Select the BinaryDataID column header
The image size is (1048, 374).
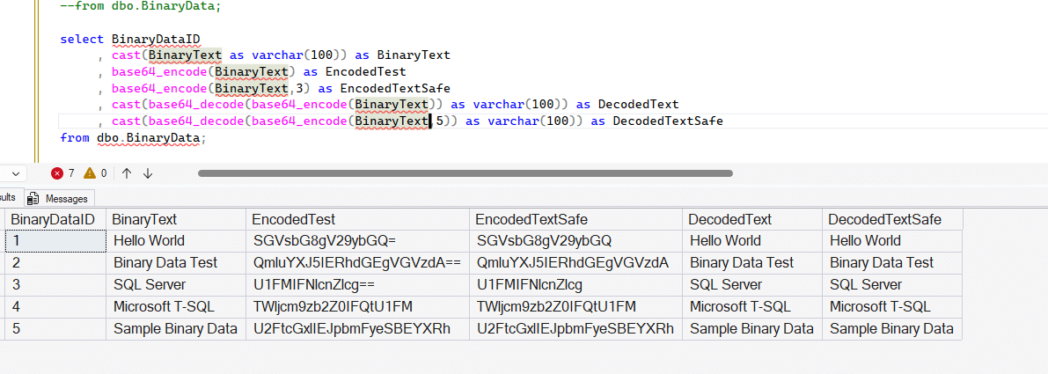point(55,219)
